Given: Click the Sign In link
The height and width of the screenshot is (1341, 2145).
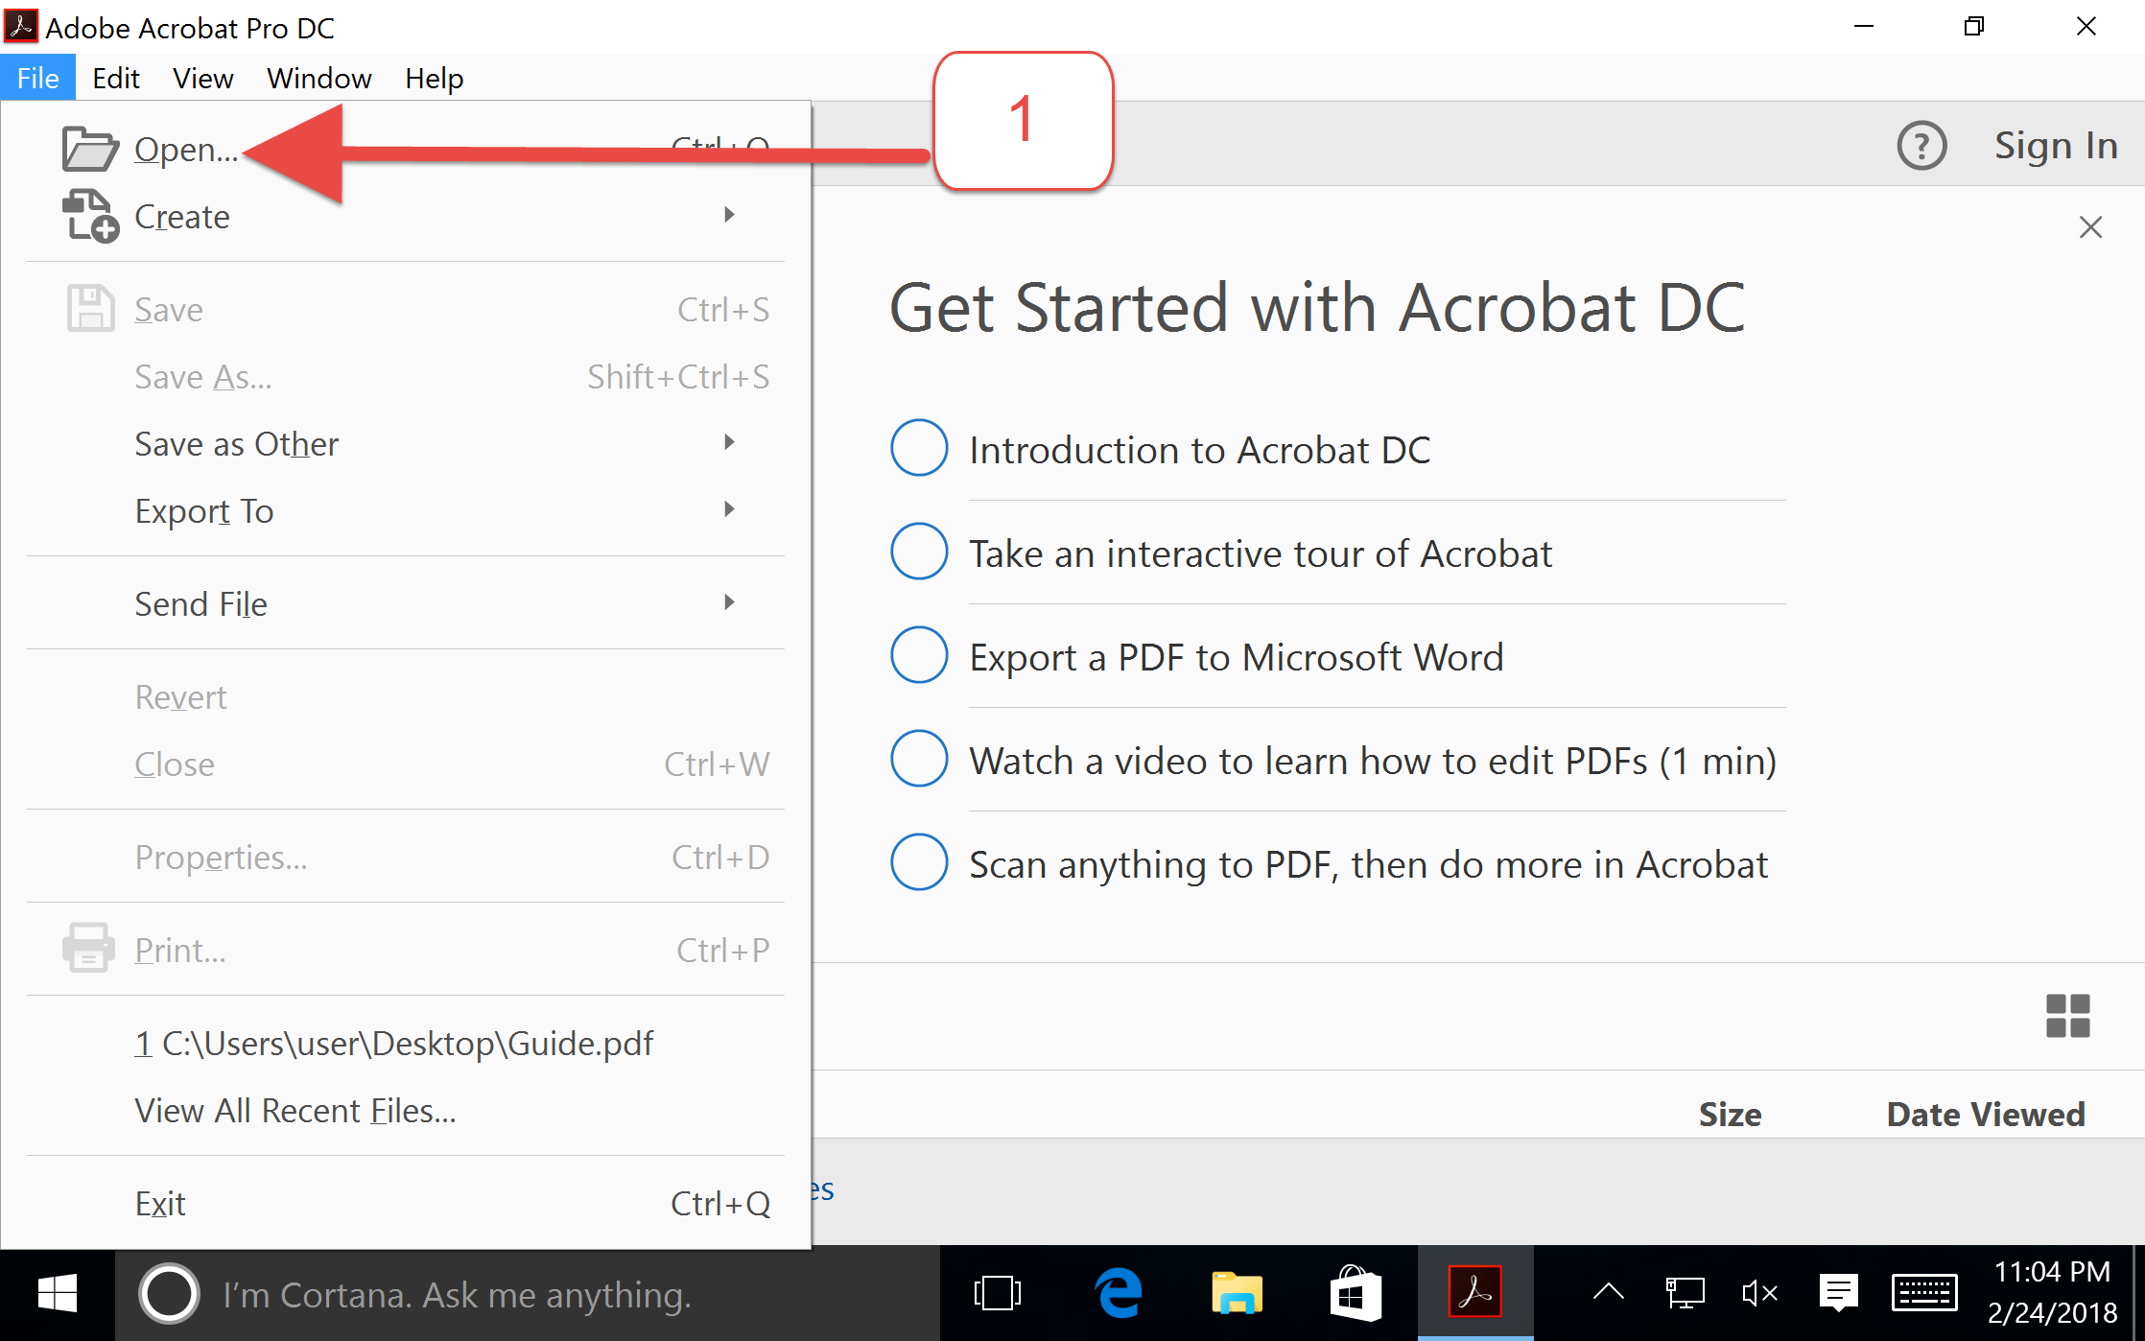Looking at the screenshot, I should (2055, 146).
